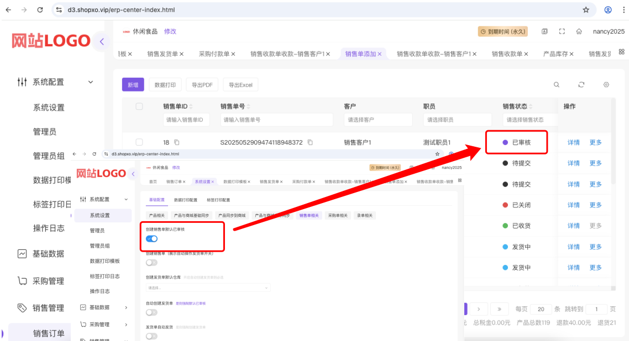This screenshot has height=341, width=629.
Task: Click the lock screen icon beside 到期时间
Action: pyautogui.click(x=544, y=31)
